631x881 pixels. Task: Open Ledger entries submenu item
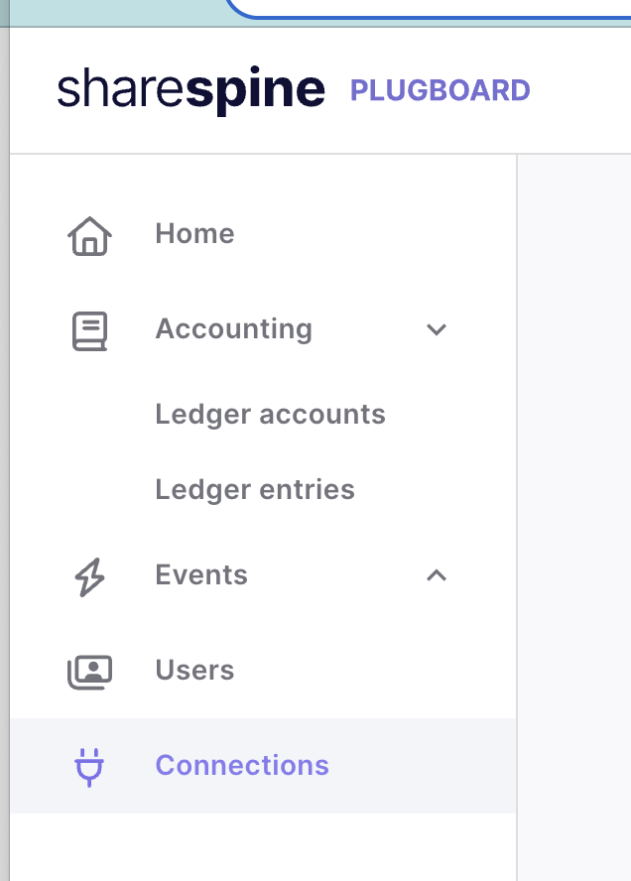(x=255, y=490)
